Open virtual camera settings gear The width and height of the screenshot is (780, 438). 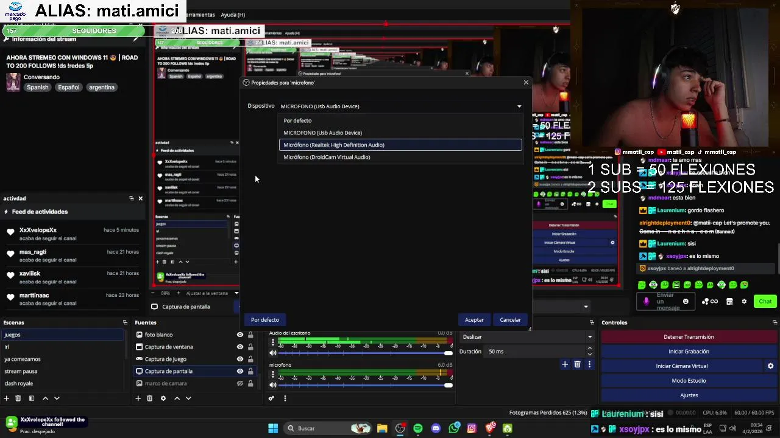(770, 366)
